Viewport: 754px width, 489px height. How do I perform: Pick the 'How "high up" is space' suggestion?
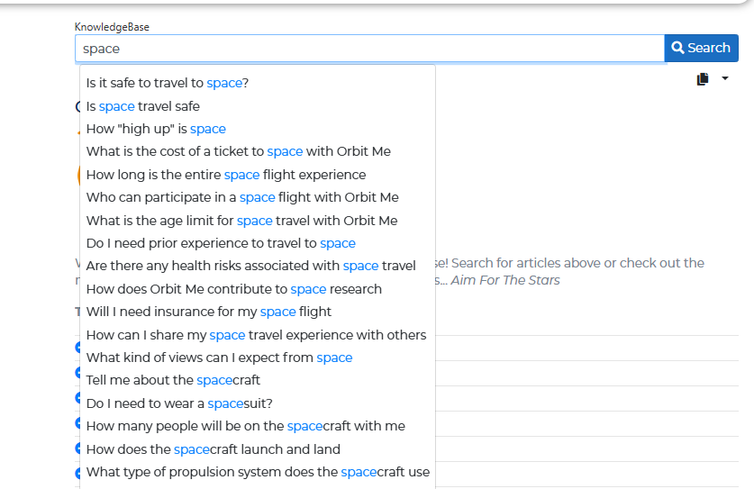click(156, 129)
